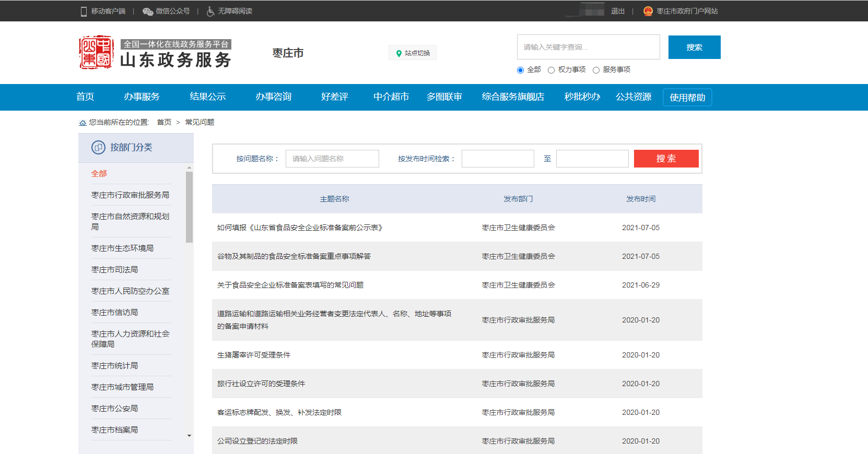Open the 办事服务 navigation menu
868x454 pixels.
coord(142,97)
